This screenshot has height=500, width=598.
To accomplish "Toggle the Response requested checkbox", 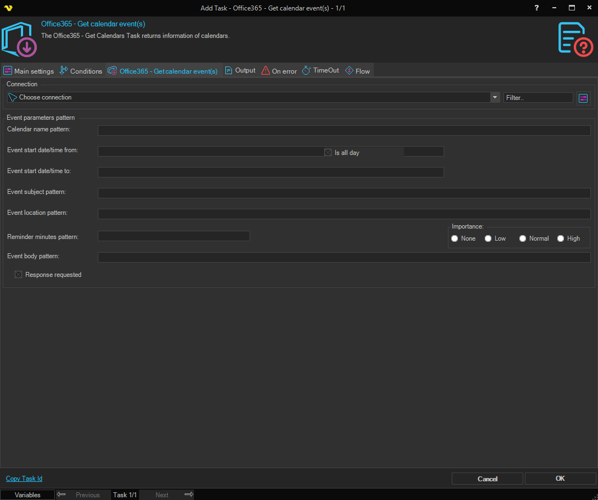I will 18,275.
